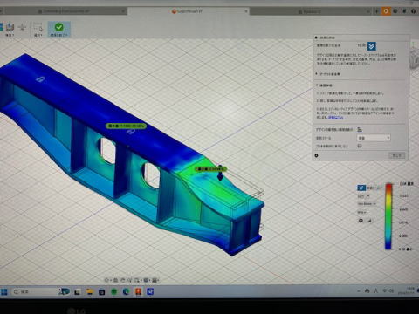Click the lock constraint icon on beam top
This screenshot has width=419, height=314.
(x=40, y=78)
